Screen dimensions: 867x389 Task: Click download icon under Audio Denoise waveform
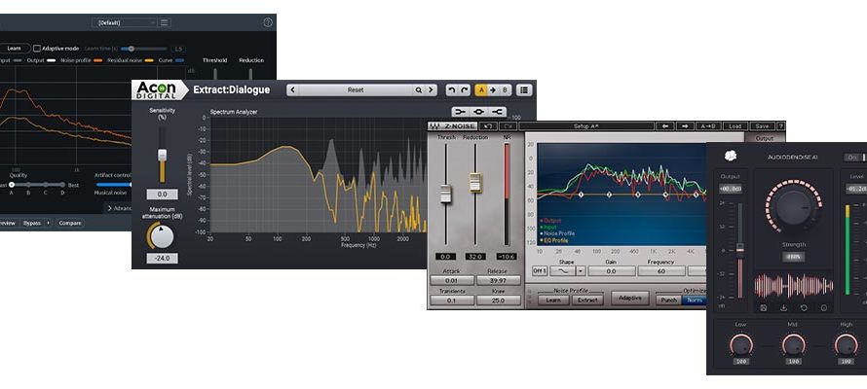tap(783, 308)
